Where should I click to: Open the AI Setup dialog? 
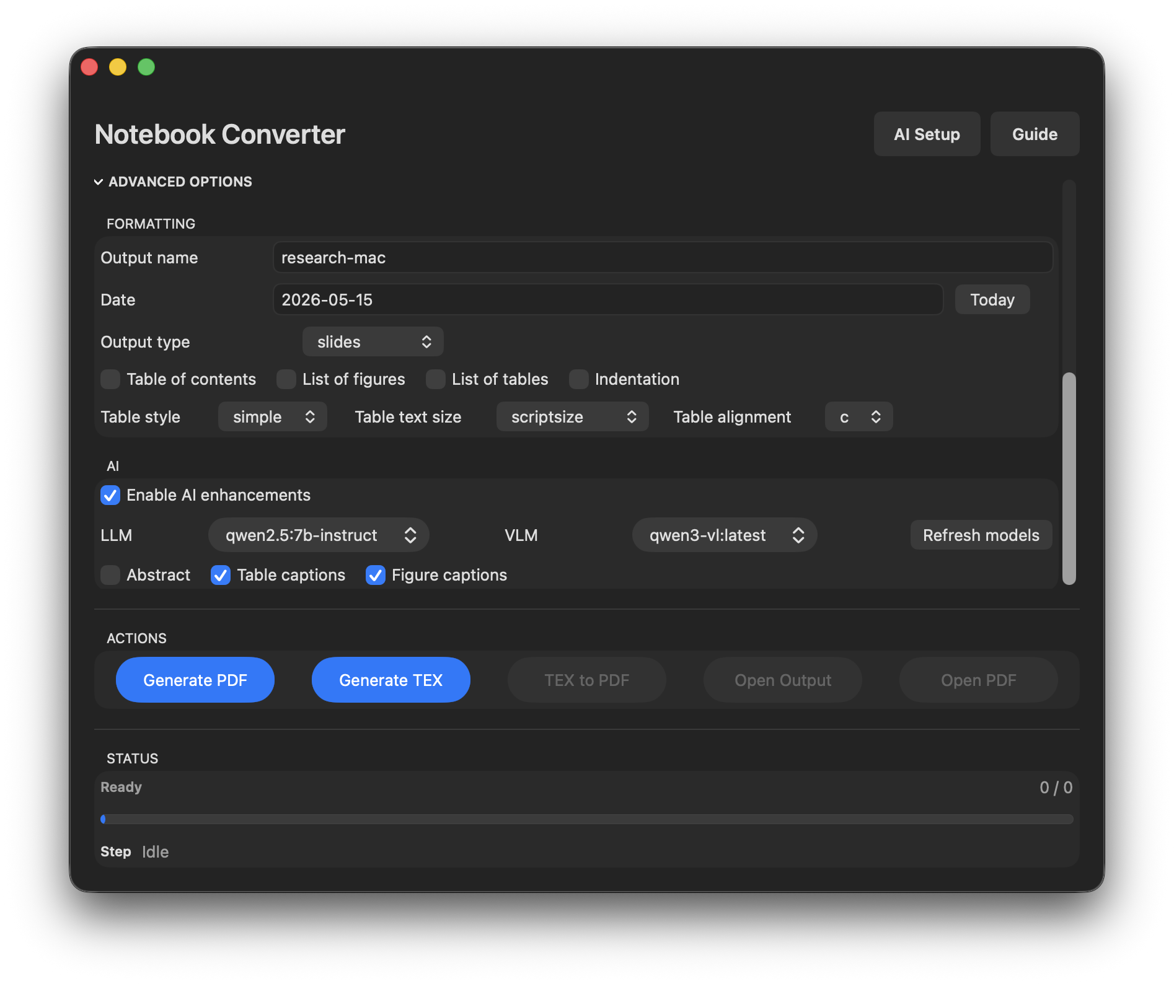coord(927,134)
